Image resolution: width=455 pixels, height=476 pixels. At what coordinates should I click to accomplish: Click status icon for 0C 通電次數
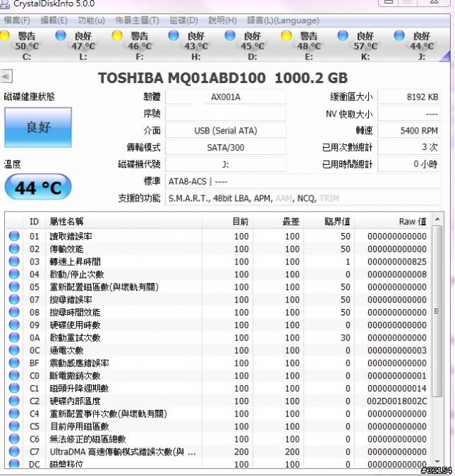(14, 350)
